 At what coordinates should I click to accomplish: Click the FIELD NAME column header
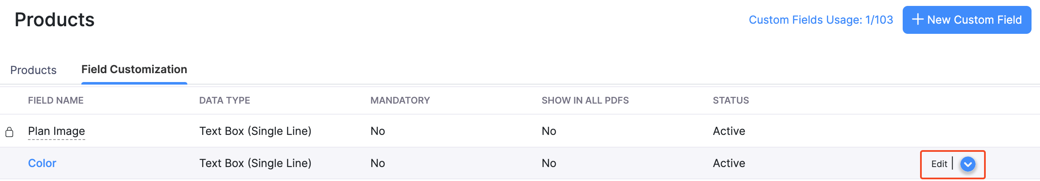(56, 100)
